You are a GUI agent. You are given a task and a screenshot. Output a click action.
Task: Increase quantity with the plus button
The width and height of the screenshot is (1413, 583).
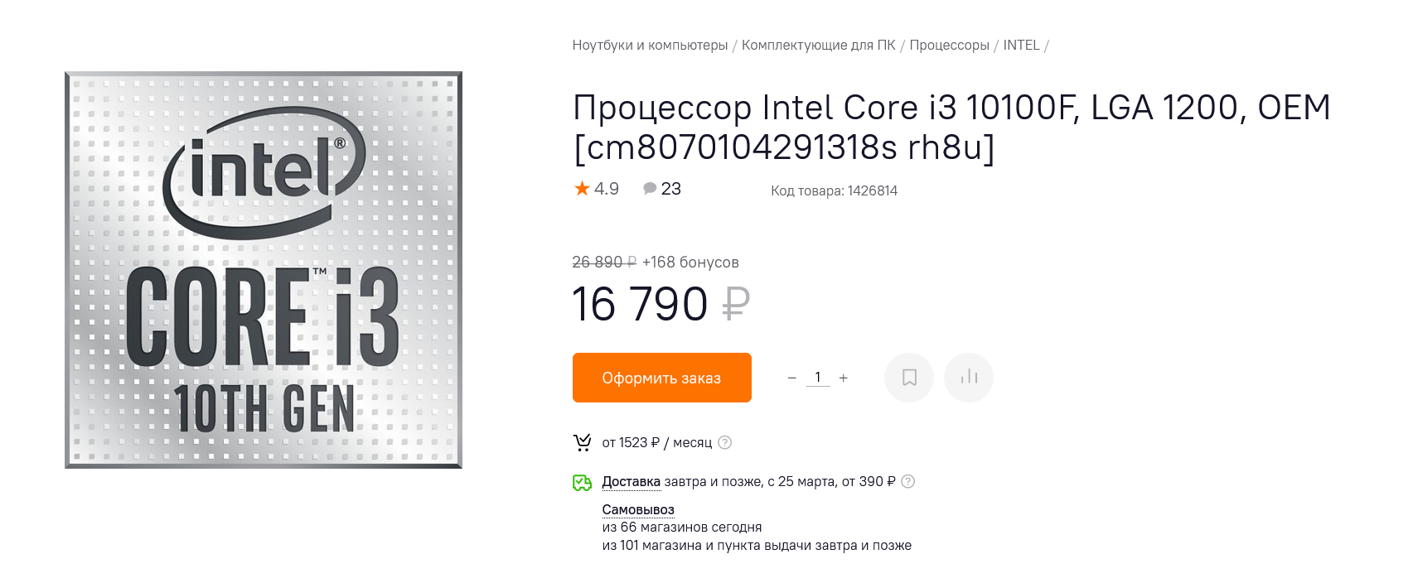pos(844,378)
